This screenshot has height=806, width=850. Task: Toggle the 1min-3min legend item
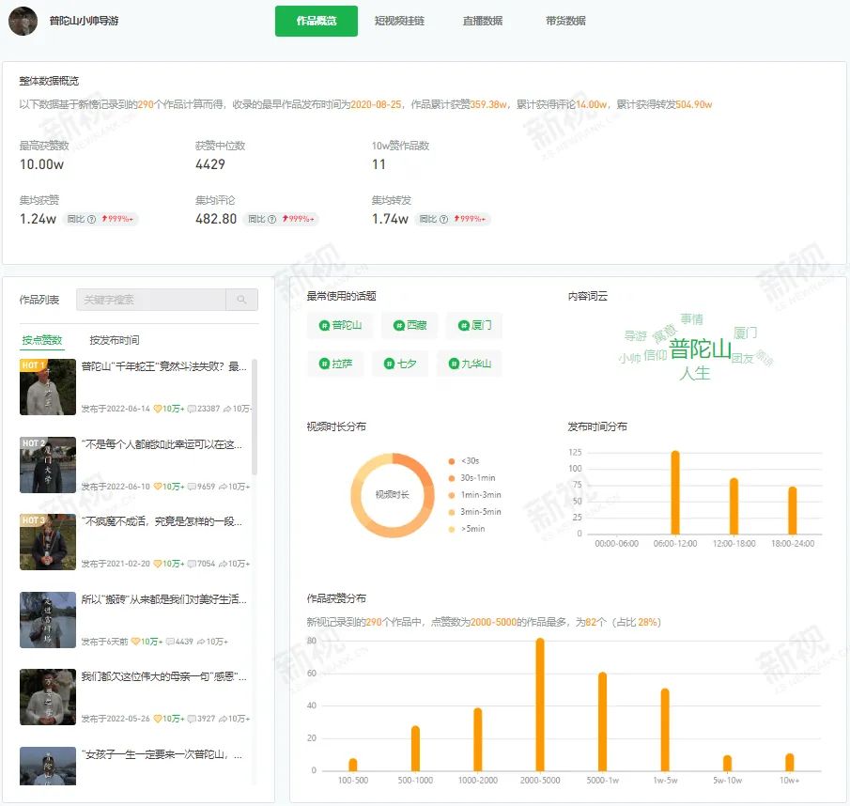[474, 495]
